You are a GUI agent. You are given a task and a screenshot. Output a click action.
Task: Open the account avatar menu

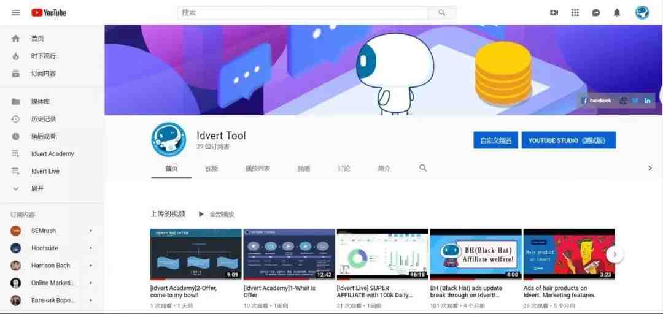[x=642, y=13]
